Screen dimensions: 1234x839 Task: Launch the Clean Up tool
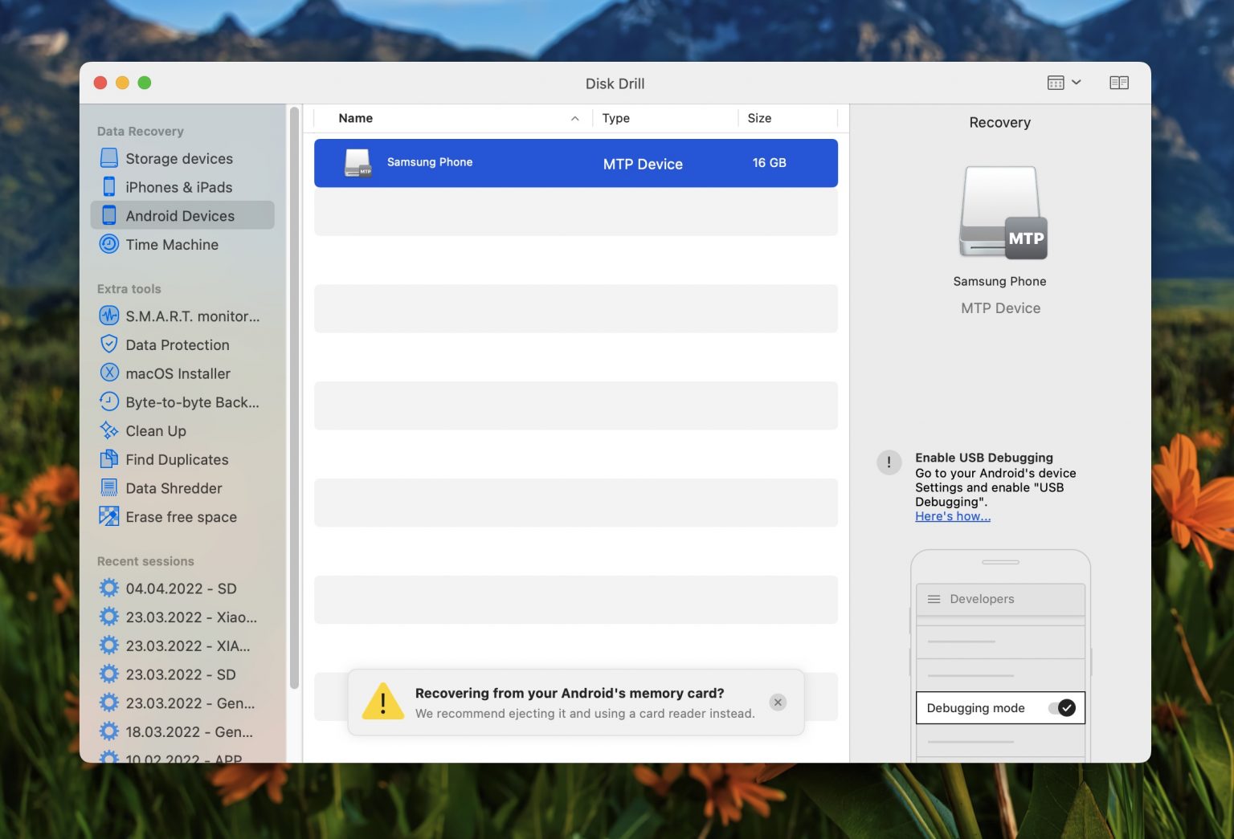tap(155, 430)
